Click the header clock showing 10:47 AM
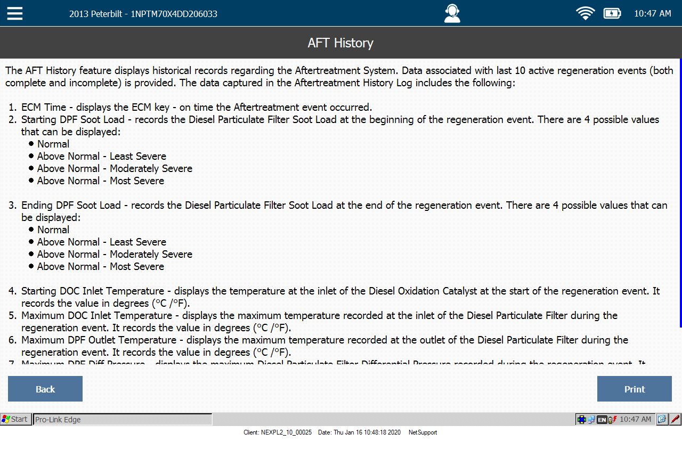 pyautogui.click(x=652, y=14)
